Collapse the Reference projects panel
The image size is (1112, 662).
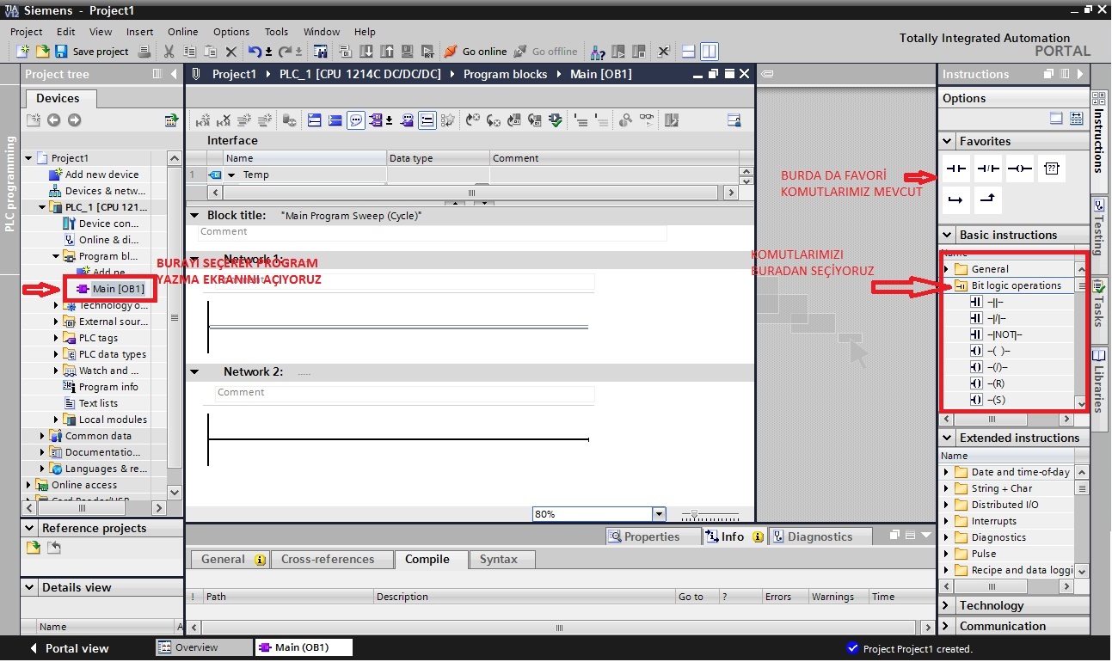30,528
